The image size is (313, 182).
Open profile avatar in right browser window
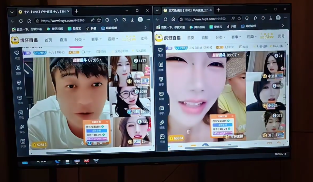click(x=278, y=18)
